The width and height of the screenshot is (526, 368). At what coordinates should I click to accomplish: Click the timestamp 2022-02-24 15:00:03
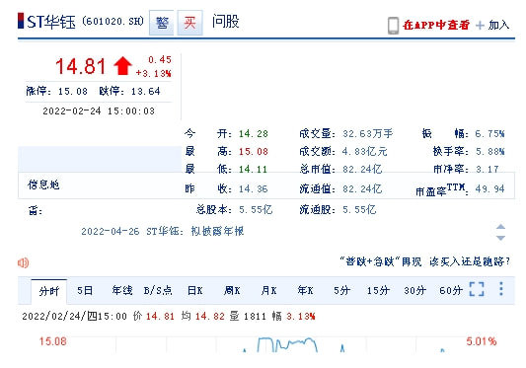(x=99, y=111)
